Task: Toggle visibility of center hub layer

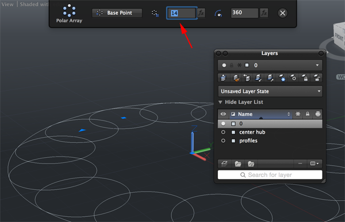Action: (x=223, y=132)
